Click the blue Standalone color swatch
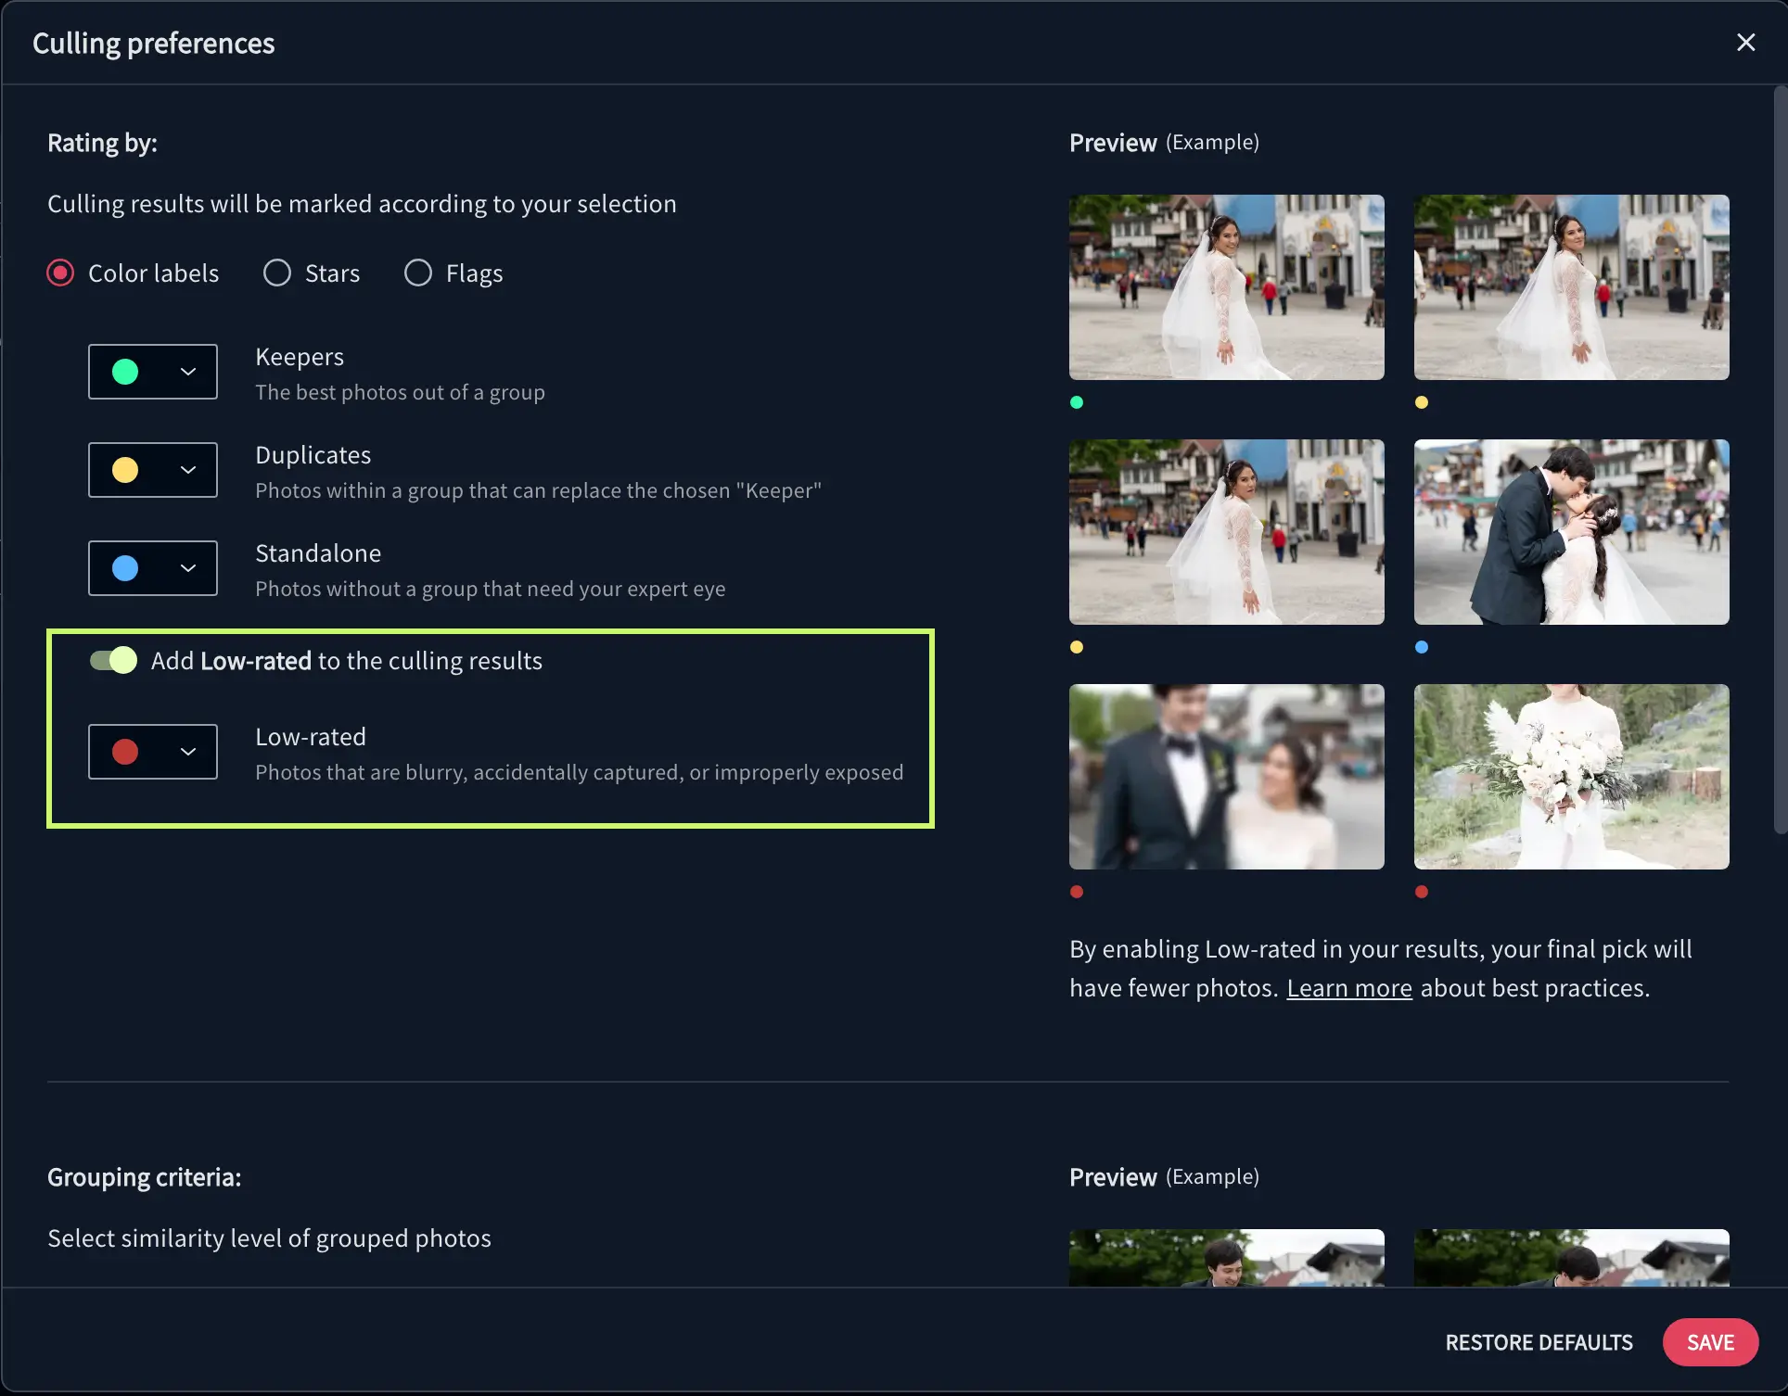 pyautogui.click(x=125, y=568)
